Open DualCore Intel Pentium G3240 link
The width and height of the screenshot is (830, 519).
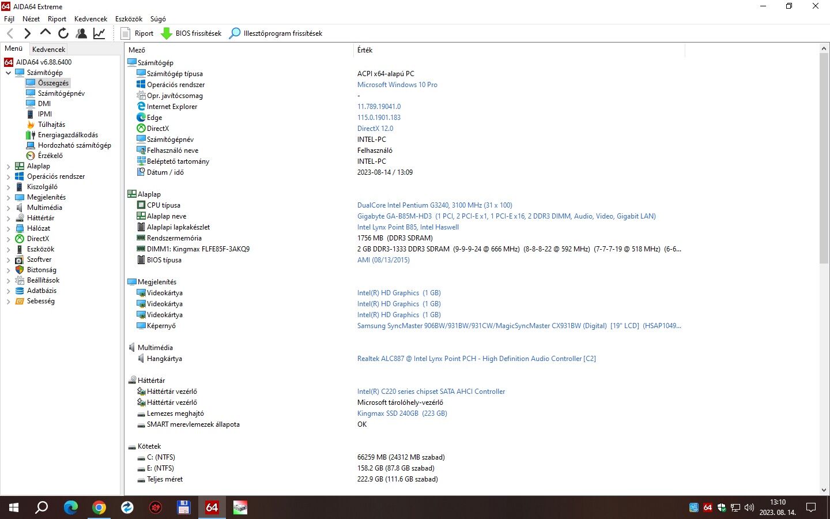pyautogui.click(x=435, y=205)
